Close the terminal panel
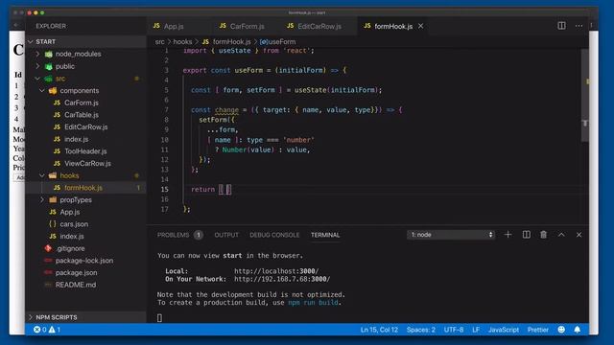Viewport: 614px width, 345px height. [x=579, y=235]
